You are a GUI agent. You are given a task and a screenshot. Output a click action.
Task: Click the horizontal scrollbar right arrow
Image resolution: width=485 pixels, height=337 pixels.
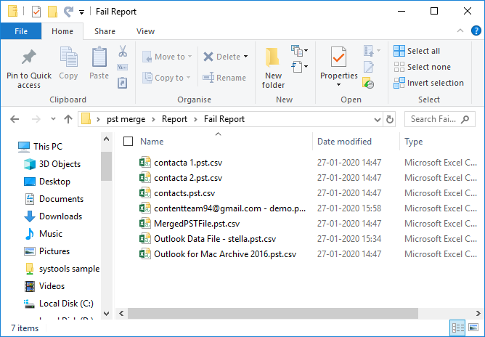tap(478, 313)
